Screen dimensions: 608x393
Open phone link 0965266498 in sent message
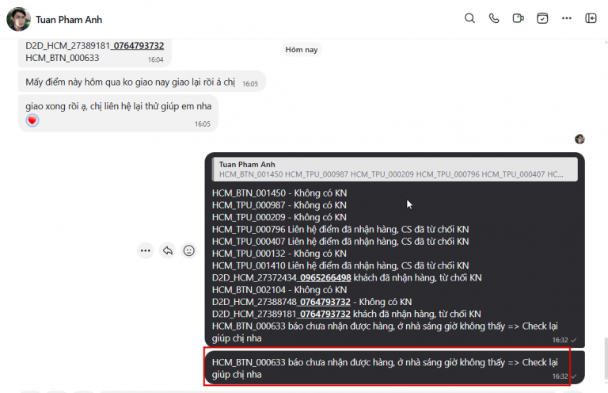coord(325,278)
